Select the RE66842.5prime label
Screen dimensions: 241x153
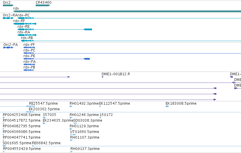point(46,143)
